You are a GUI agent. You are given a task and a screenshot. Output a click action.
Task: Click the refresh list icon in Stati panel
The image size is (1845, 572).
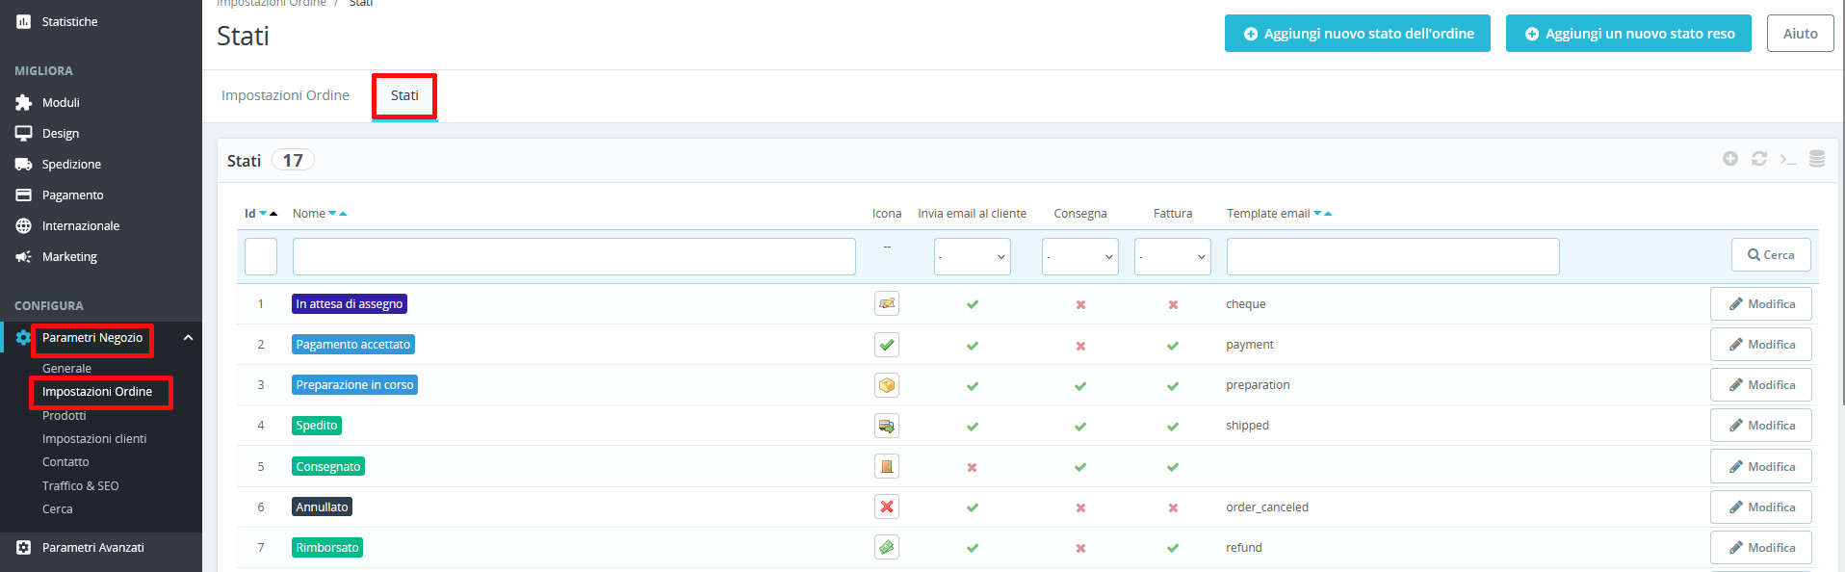(1759, 159)
